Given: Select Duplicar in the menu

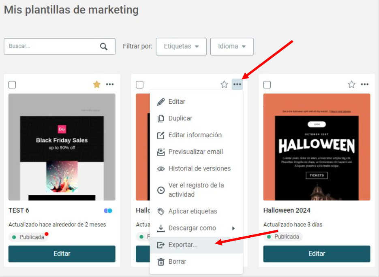Looking at the screenshot, I should point(196,118).
